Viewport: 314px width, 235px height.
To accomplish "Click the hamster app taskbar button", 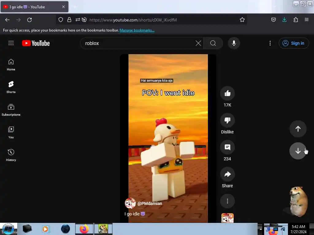I will tap(103, 229).
